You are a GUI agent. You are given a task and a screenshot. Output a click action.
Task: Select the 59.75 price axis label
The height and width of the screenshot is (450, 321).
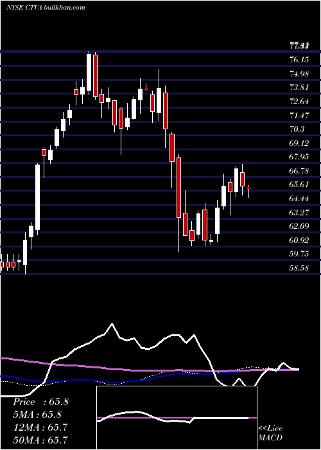pos(299,255)
